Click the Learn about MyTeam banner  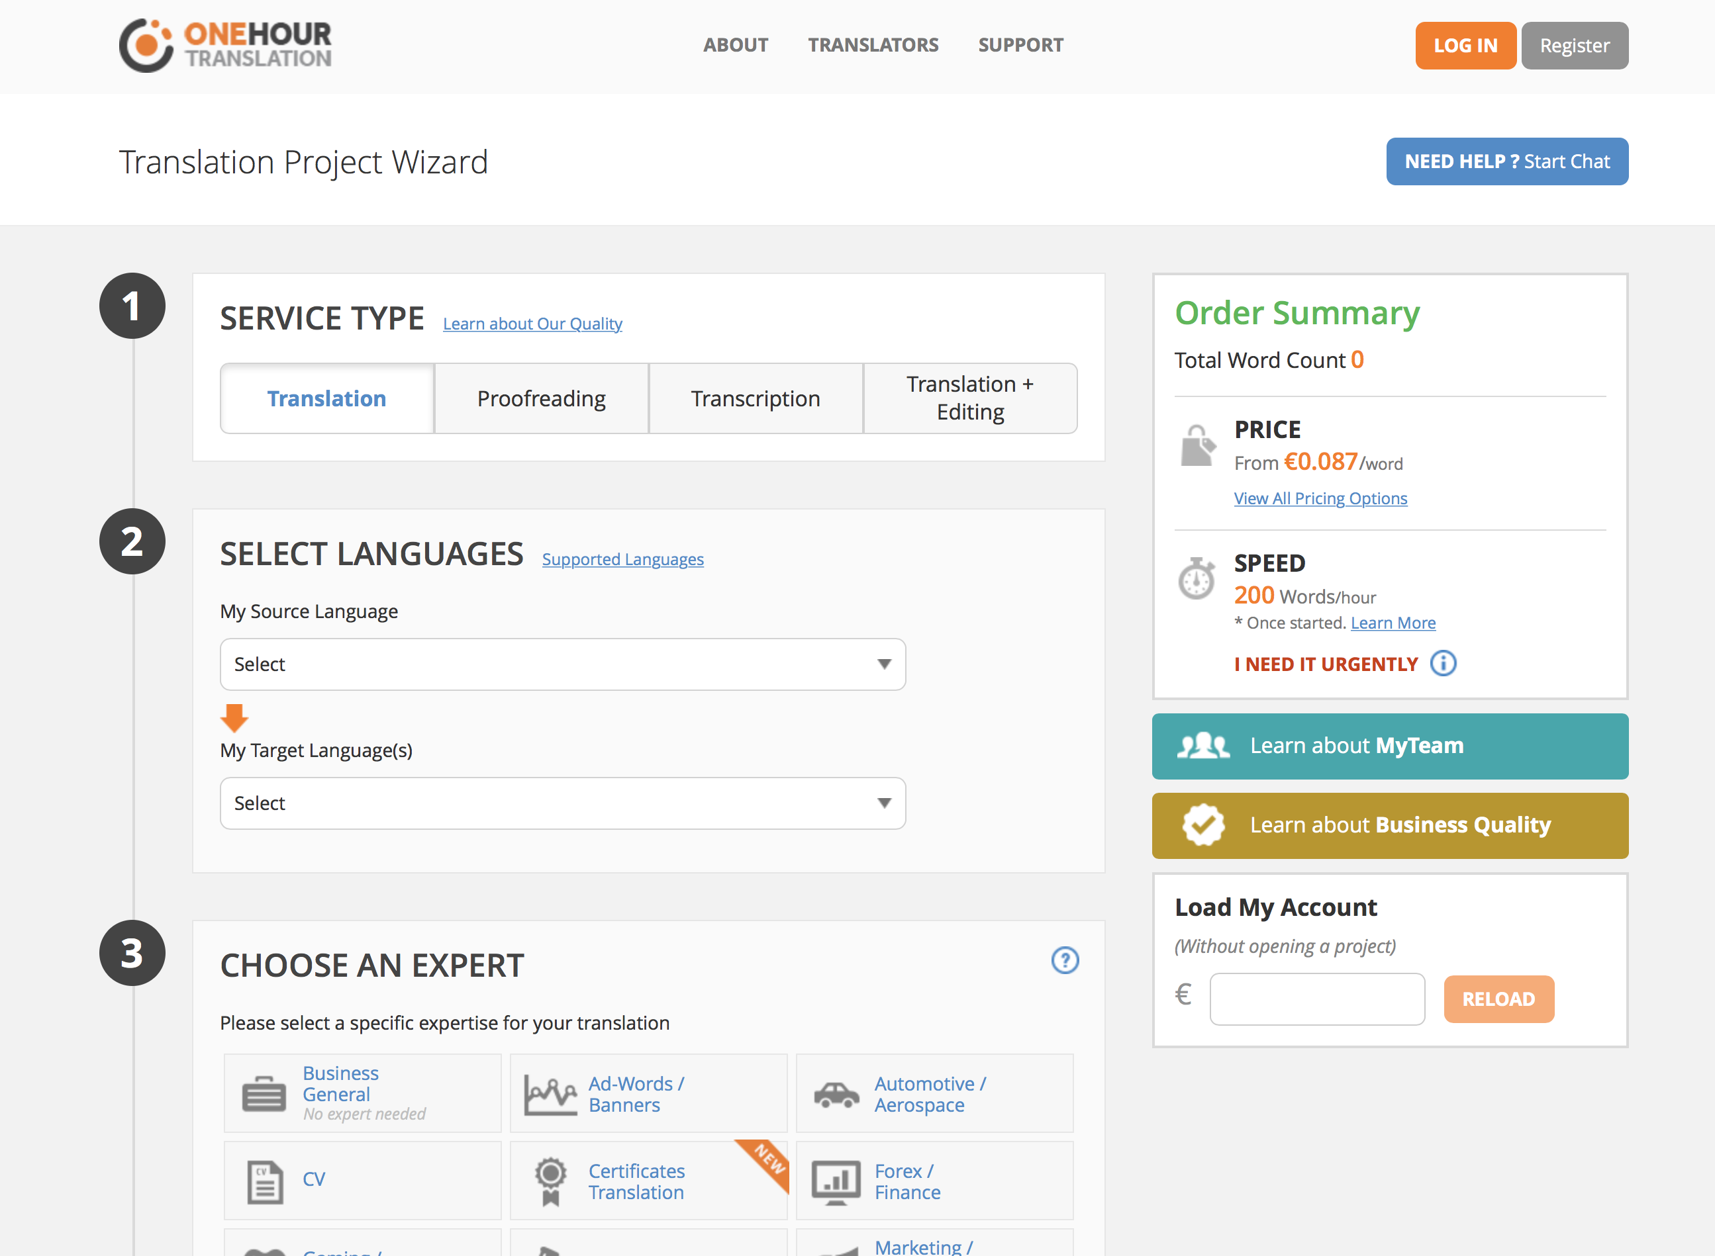(1389, 746)
